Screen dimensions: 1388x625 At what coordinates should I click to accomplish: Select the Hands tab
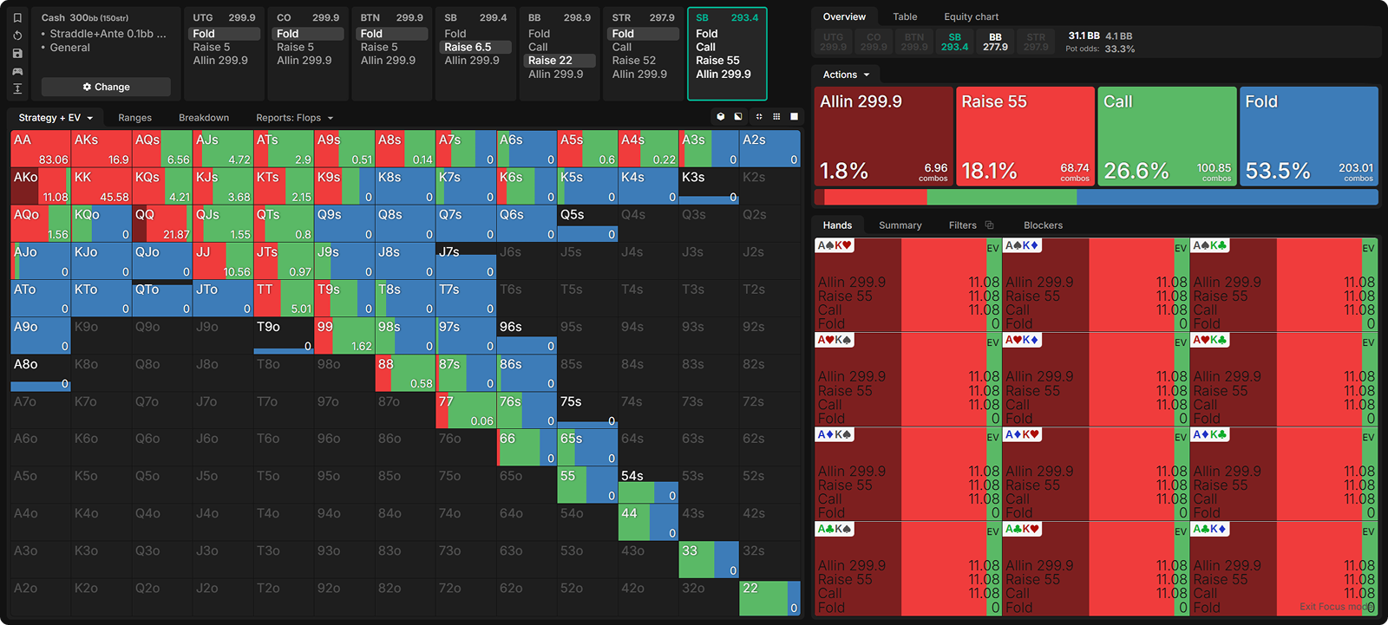[x=837, y=225]
